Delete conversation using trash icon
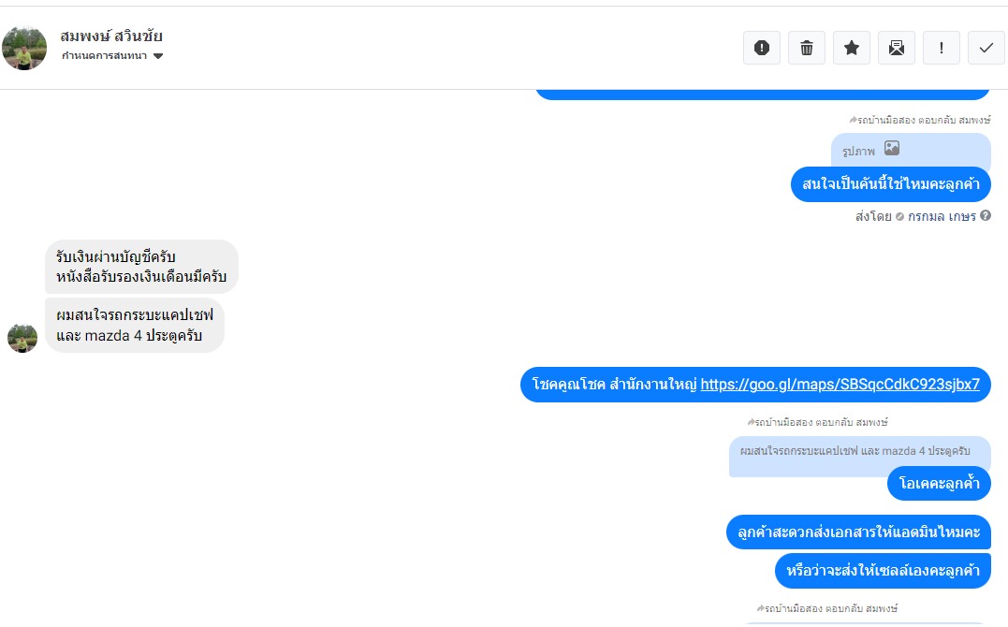This screenshot has width=1008, height=627. coord(806,49)
